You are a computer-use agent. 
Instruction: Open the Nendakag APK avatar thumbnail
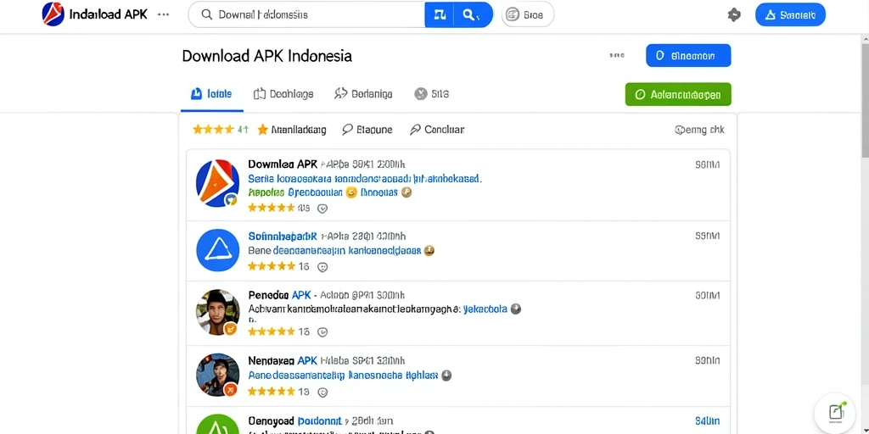[x=218, y=375]
